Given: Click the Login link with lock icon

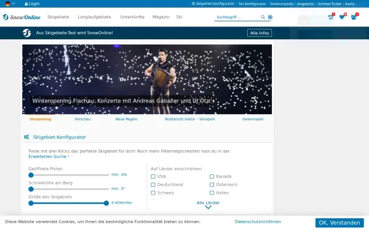Looking at the screenshot, I should (32, 4).
